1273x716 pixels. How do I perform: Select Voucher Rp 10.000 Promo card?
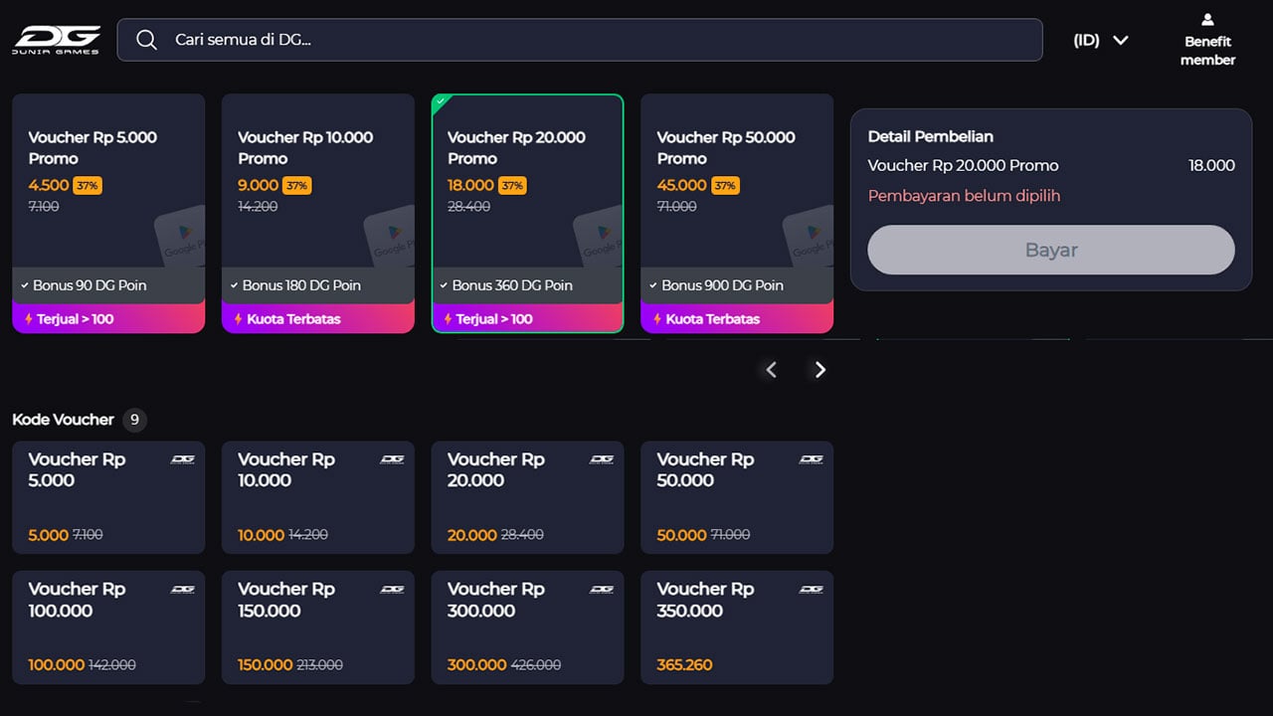tap(318, 213)
